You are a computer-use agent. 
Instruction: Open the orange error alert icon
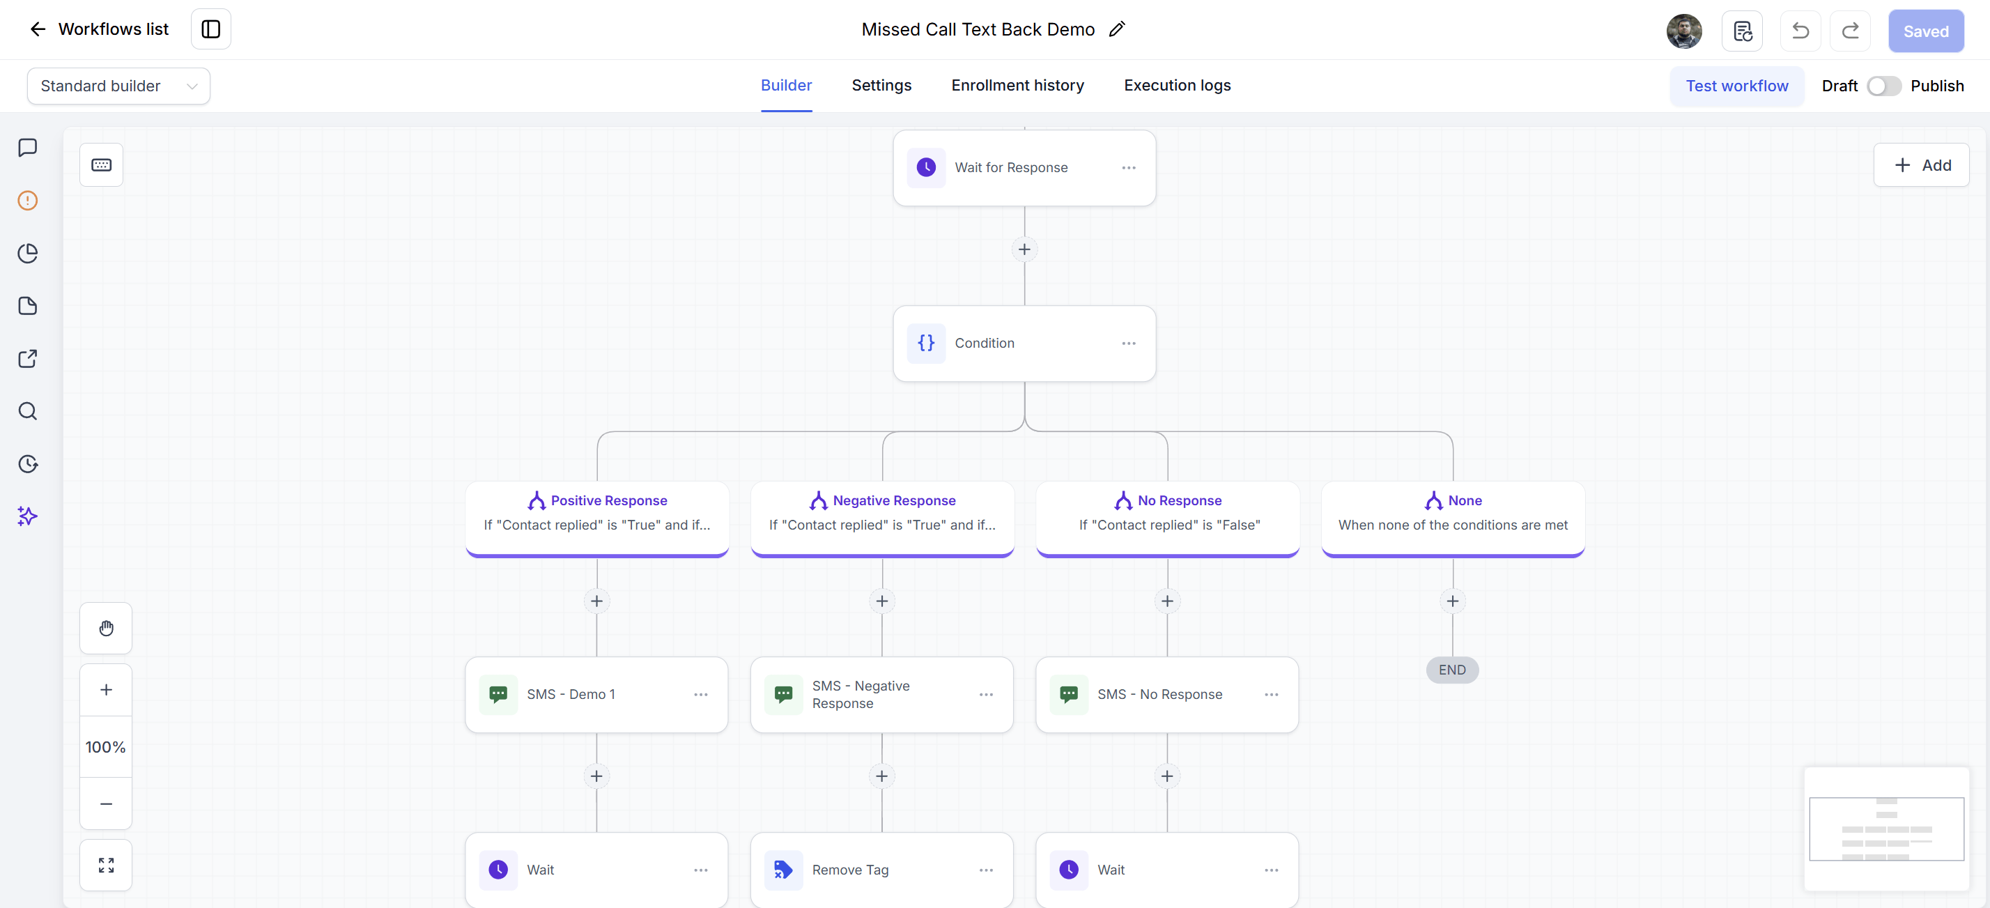click(x=28, y=201)
